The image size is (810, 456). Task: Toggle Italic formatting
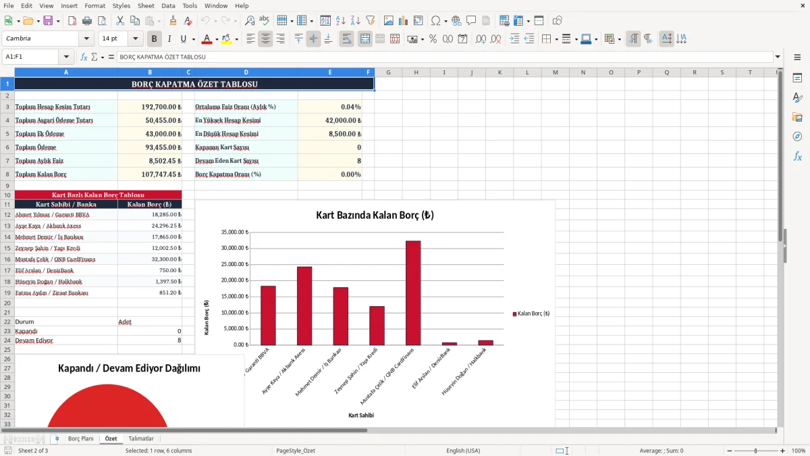[169, 39]
